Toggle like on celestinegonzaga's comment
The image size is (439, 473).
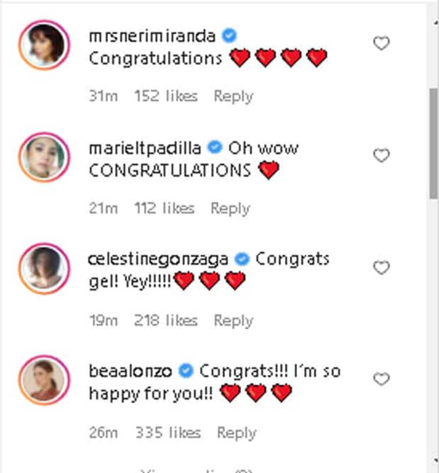coord(381,268)
